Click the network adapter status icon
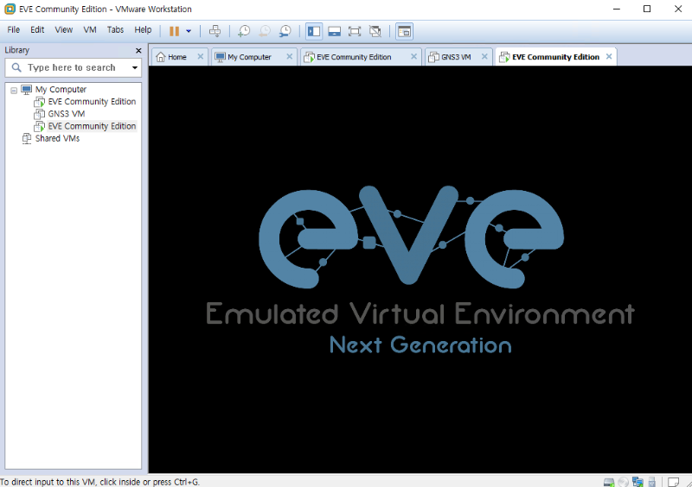The image size is (692, 487). (638, 481)
